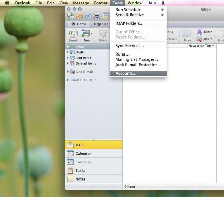Select the Sent Items folder
224x197 pixels.
pos(83,58)
